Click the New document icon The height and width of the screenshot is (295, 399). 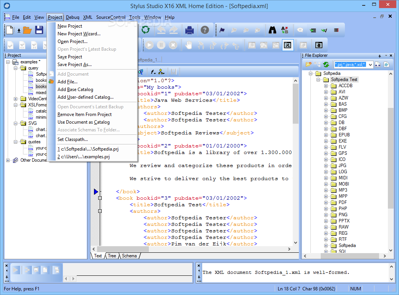pyautogui.click(x=10, y=30)
